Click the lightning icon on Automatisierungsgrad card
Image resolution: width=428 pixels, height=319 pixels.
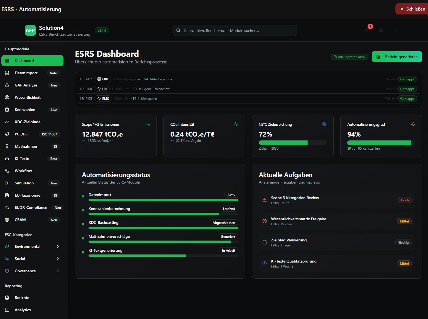[413, 124]
